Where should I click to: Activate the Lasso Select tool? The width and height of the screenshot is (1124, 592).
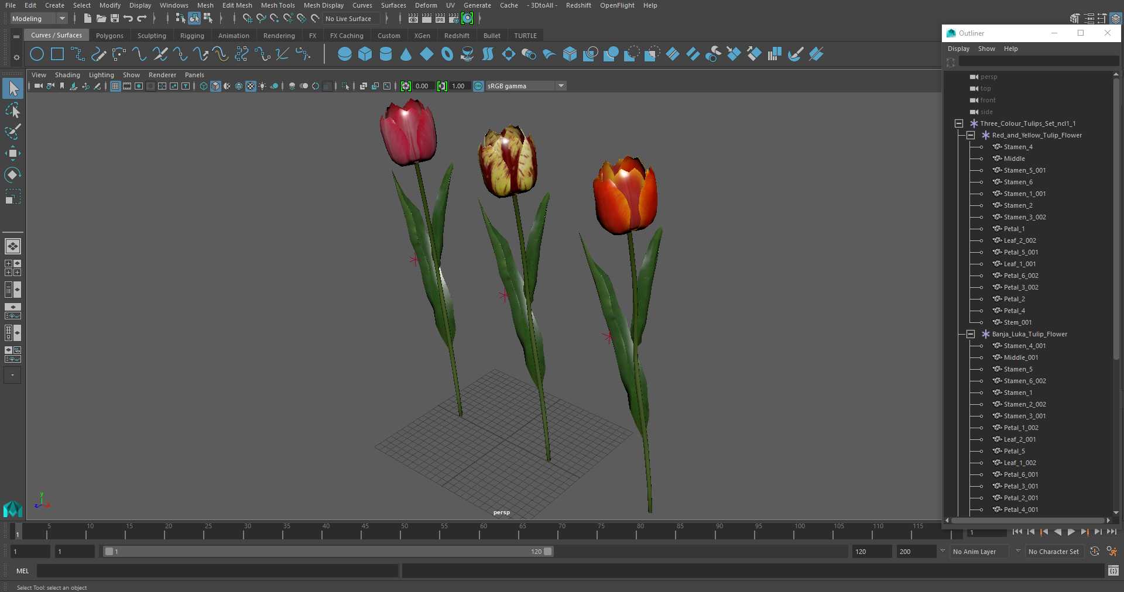tap(13, 111)
